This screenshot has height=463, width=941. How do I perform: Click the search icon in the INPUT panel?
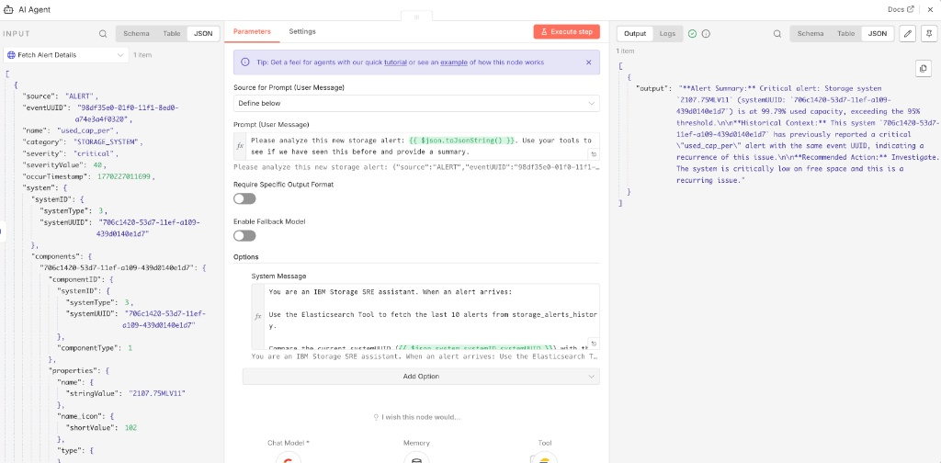click(103, 34)
